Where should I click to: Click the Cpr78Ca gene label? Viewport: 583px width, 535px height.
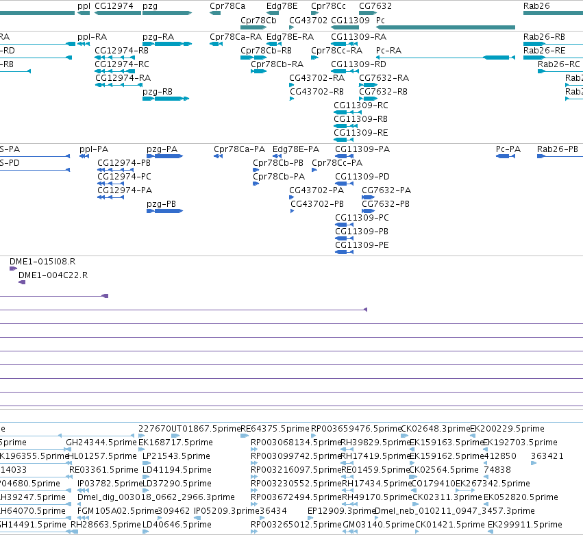coord(227,6)
